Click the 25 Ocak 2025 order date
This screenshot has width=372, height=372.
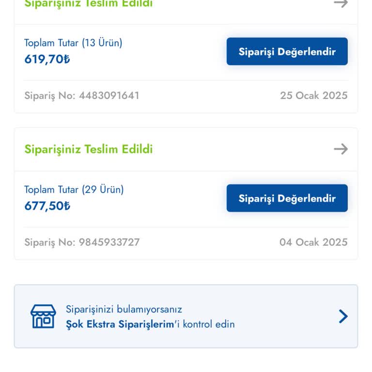[x=313, y=95]
